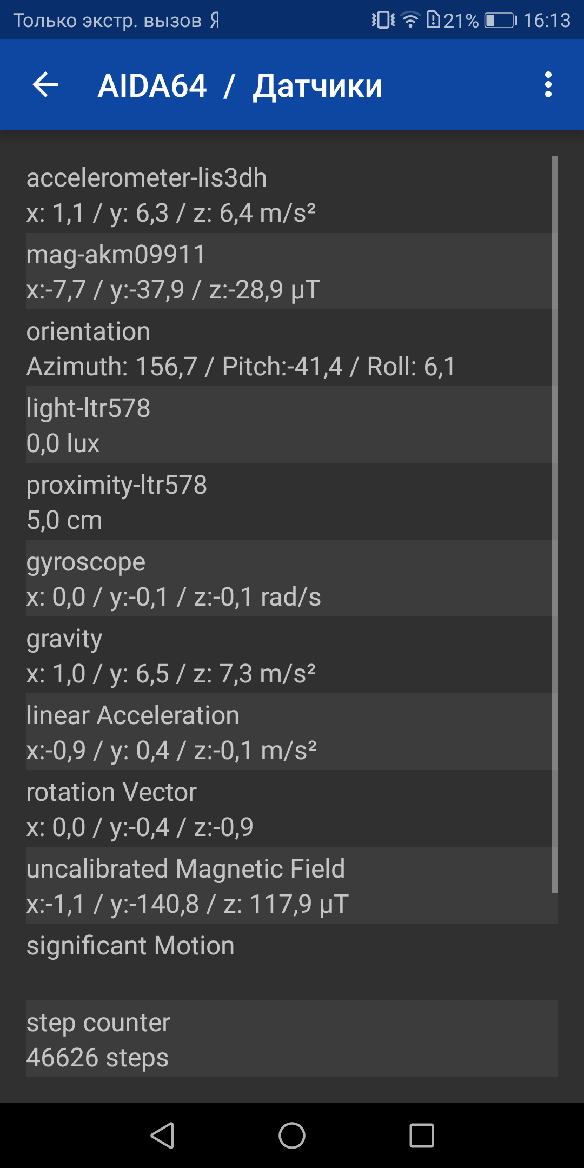Click the vertical scrollbar on right
Image resolution: width=584 pixels, height=1168 pixels.
554,524
